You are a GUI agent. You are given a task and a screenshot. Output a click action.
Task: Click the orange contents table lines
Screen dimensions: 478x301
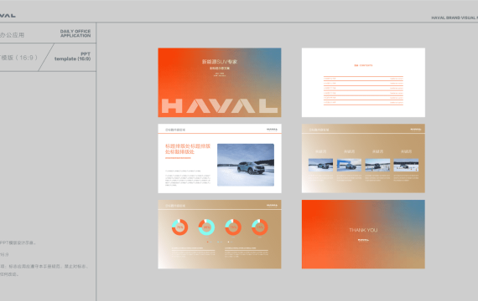tap(363, 90)
